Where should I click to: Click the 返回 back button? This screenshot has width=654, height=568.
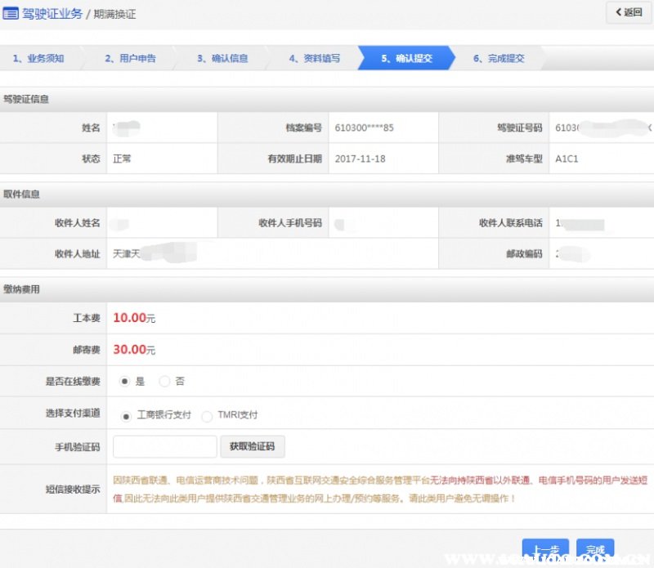[x=628, y=12]
